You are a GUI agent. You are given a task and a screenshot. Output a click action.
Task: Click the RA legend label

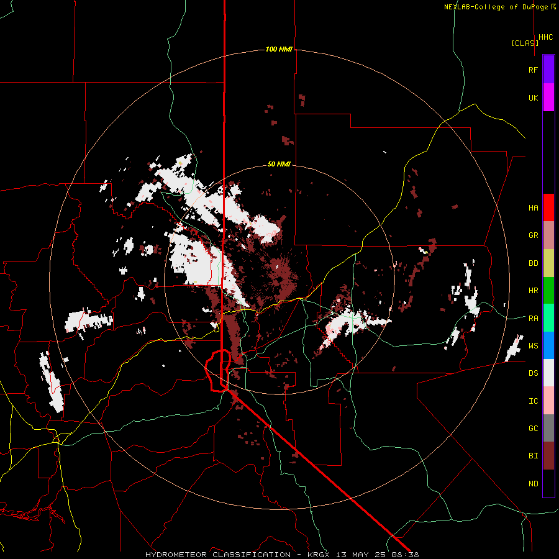[533, 319]
